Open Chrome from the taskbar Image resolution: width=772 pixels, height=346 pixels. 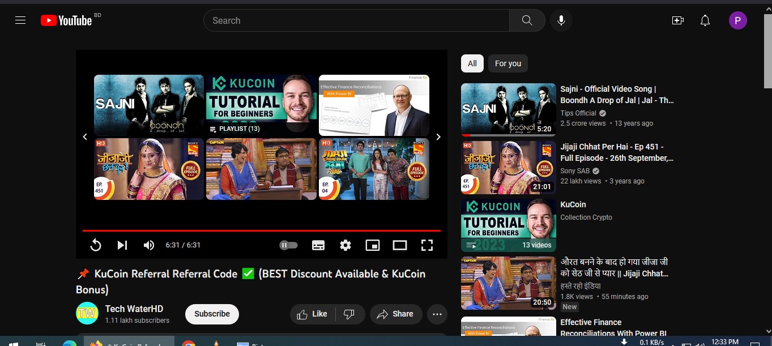(189, 343)
